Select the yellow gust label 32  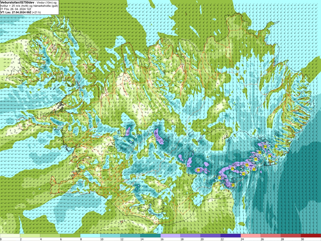256,159
